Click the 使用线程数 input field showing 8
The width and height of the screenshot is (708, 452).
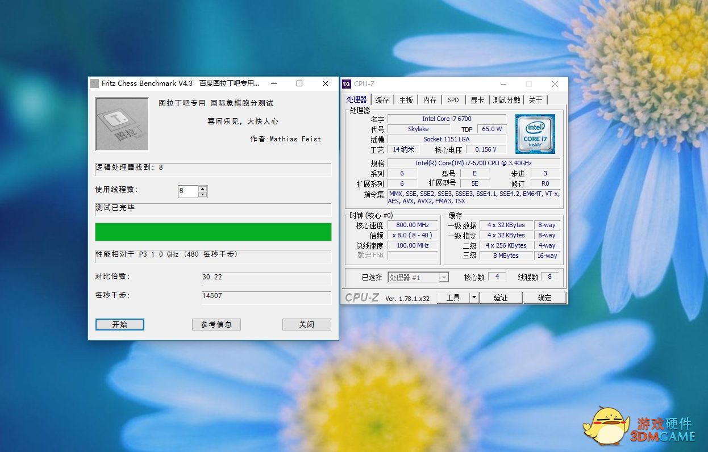[188, 191]
